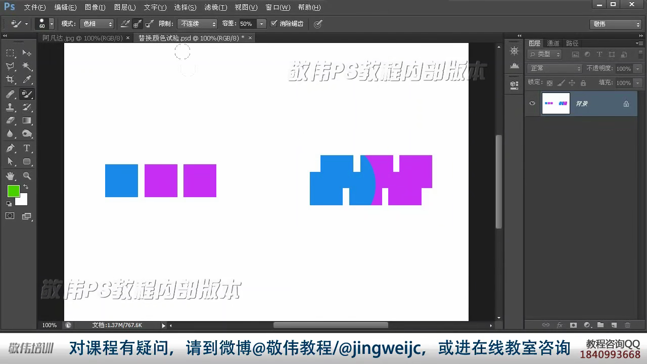This screenshot has height=364, width=647.
Task: Enable background swatch sampling option
Action: pos(150,24)
